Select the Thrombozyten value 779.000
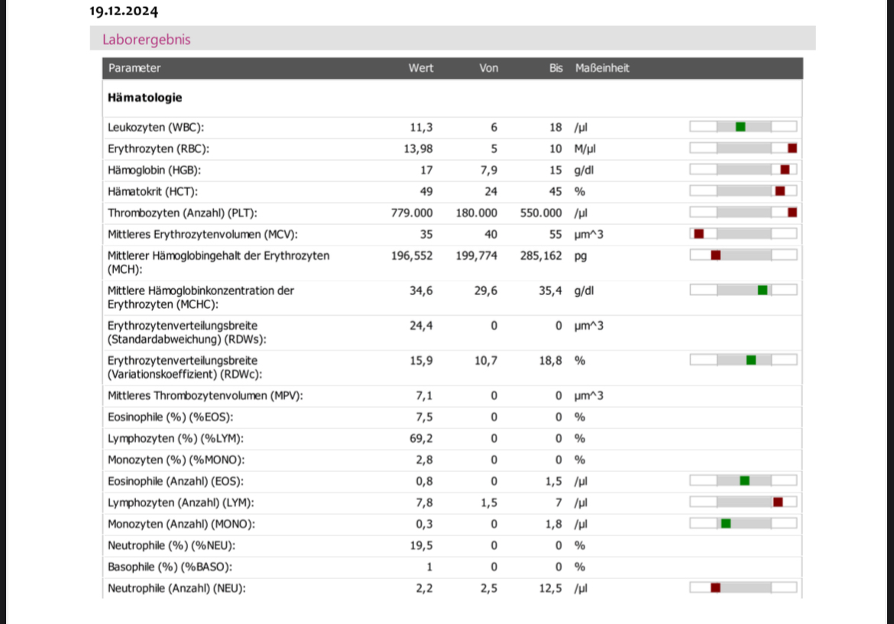The width and height of the screenshot is (894, 624). pos(412,213)
